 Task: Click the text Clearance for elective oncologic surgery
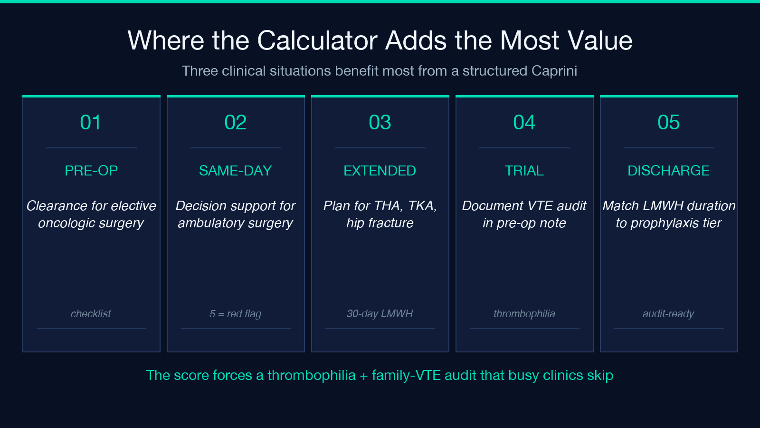tap(91, 214)
